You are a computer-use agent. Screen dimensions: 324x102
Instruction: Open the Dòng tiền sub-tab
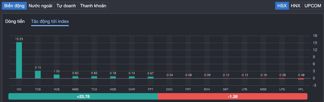click(x=15, y=21)
